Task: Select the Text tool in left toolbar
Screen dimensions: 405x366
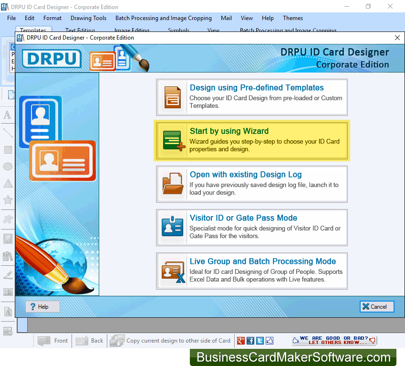Action: point(8,115)
